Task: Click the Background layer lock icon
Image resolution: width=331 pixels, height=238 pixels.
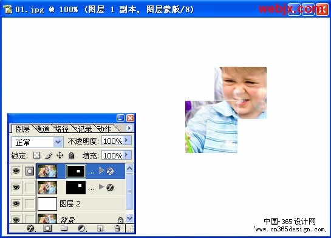Action: [120, 220]
